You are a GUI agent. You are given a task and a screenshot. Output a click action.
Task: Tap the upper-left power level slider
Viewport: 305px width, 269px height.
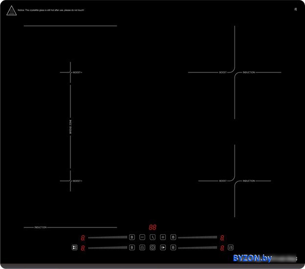pos(108,237)
